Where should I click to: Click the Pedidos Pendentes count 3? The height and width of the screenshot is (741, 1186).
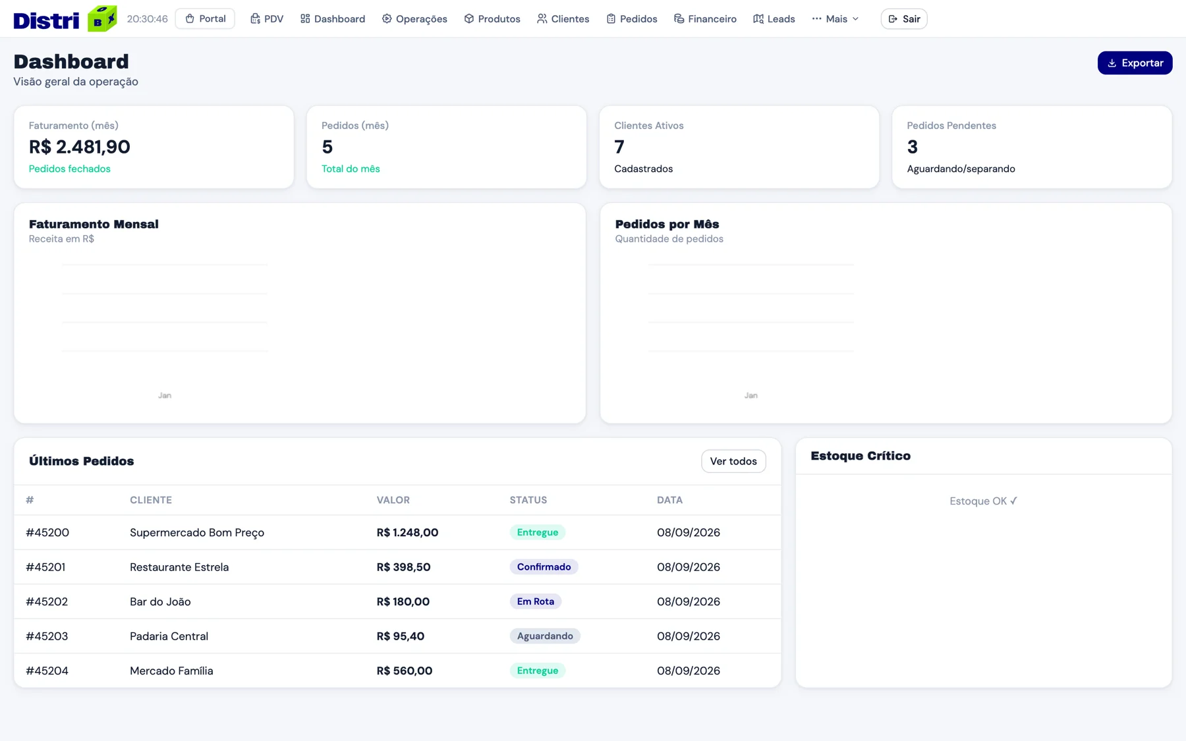tap(913, 147)
